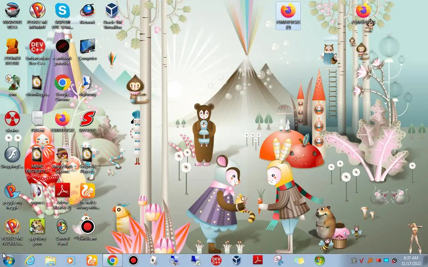This screenshot has height=267, width=428.
Task: Select the PEGGLE ME NECKBEA... desktop icon
Action: [x=12, y=232]
